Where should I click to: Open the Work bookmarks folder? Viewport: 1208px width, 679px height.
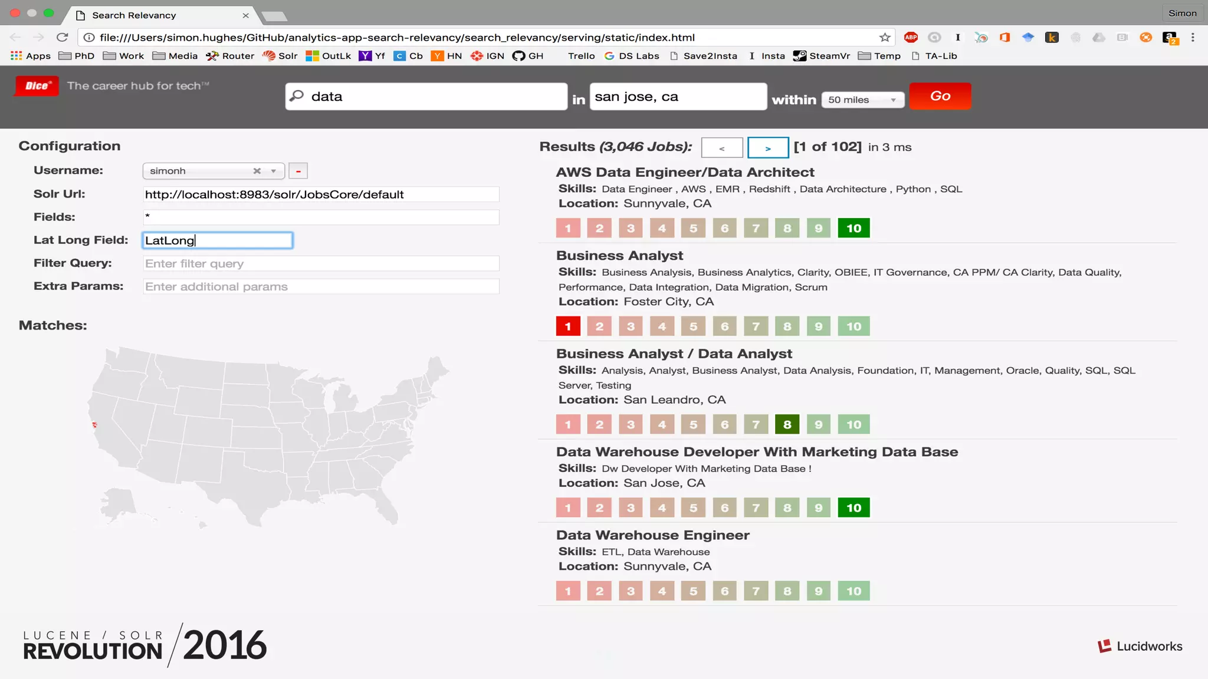(123, 56)
